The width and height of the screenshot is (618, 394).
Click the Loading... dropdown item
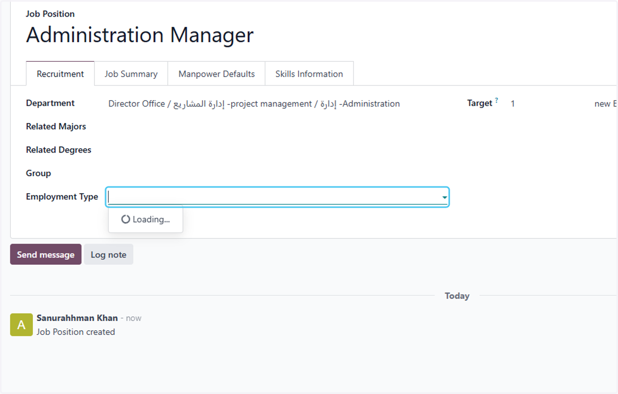[x=146, y=219]
